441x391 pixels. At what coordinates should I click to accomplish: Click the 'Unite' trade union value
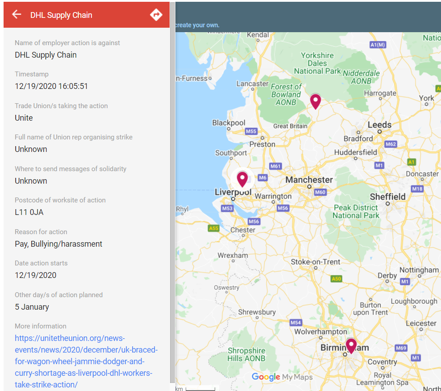click(24, 118)
